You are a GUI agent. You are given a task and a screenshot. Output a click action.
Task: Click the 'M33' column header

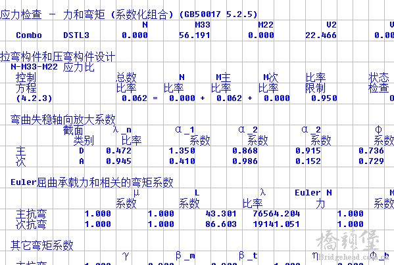[203, 25]
